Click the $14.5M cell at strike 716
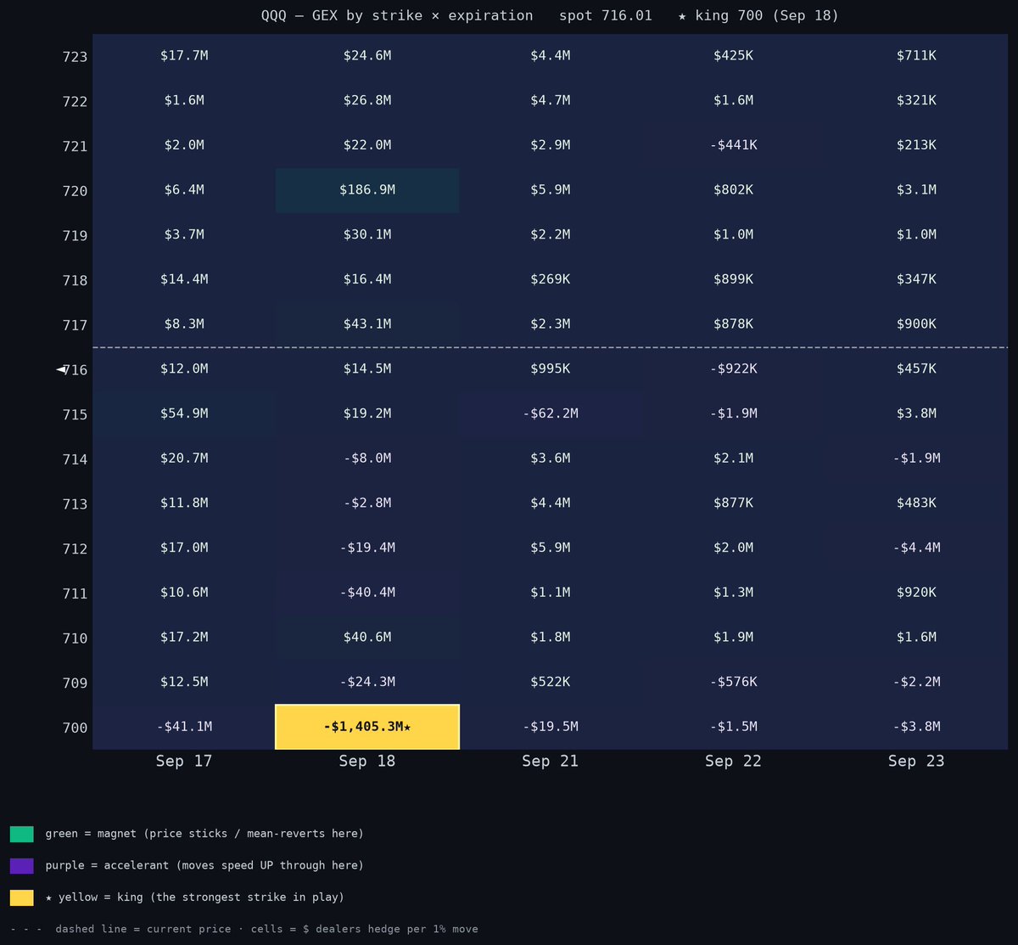 (367, 369)
